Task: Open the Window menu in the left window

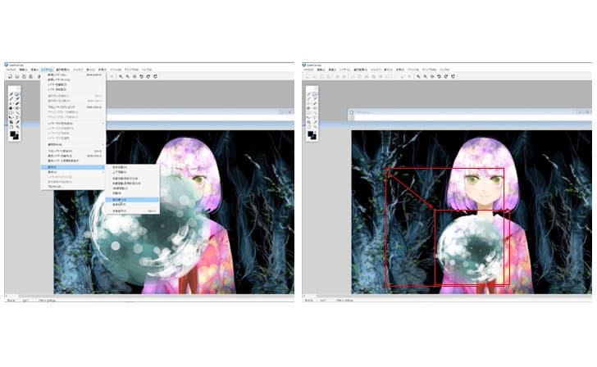Action: [x=131, y=70]
